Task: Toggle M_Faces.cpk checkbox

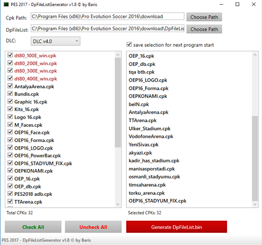Action: [x=10, y=125]
